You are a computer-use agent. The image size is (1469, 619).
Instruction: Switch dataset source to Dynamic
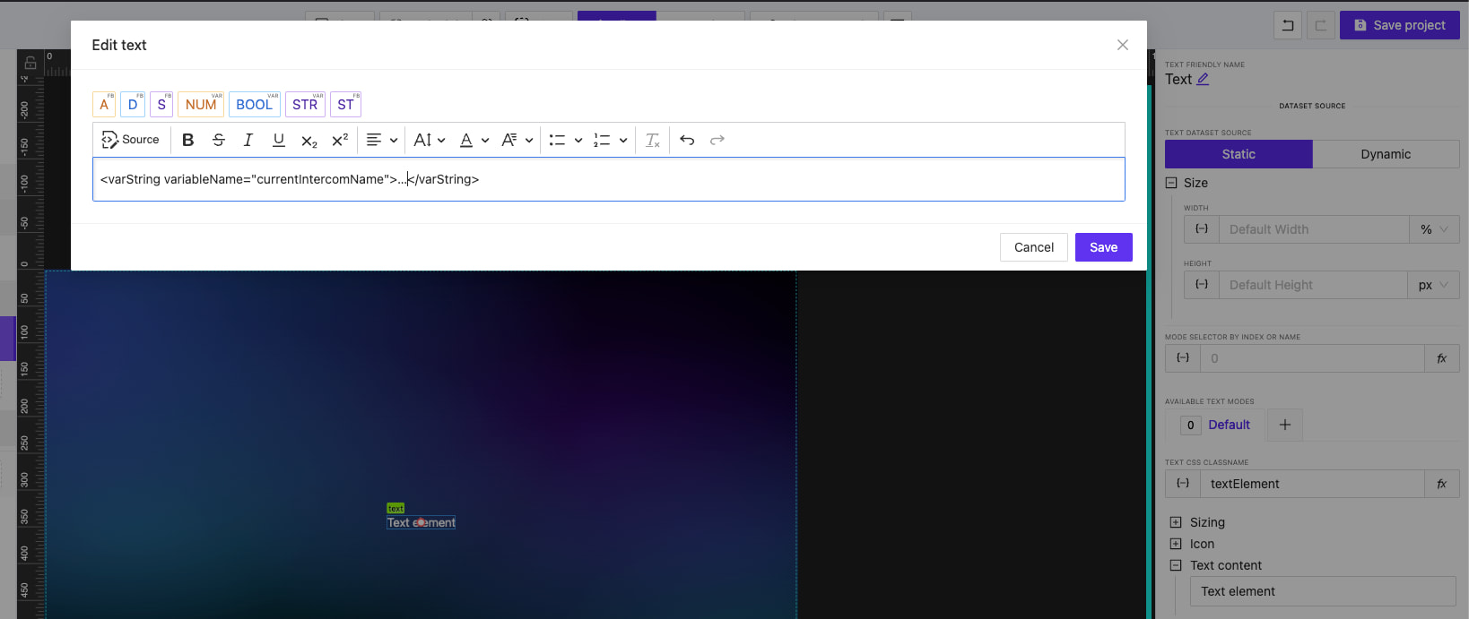1385,154
